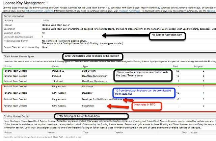Select the Included-50 variant cell
The height and width of the screenshot is (141, 216).
[58, 71]
